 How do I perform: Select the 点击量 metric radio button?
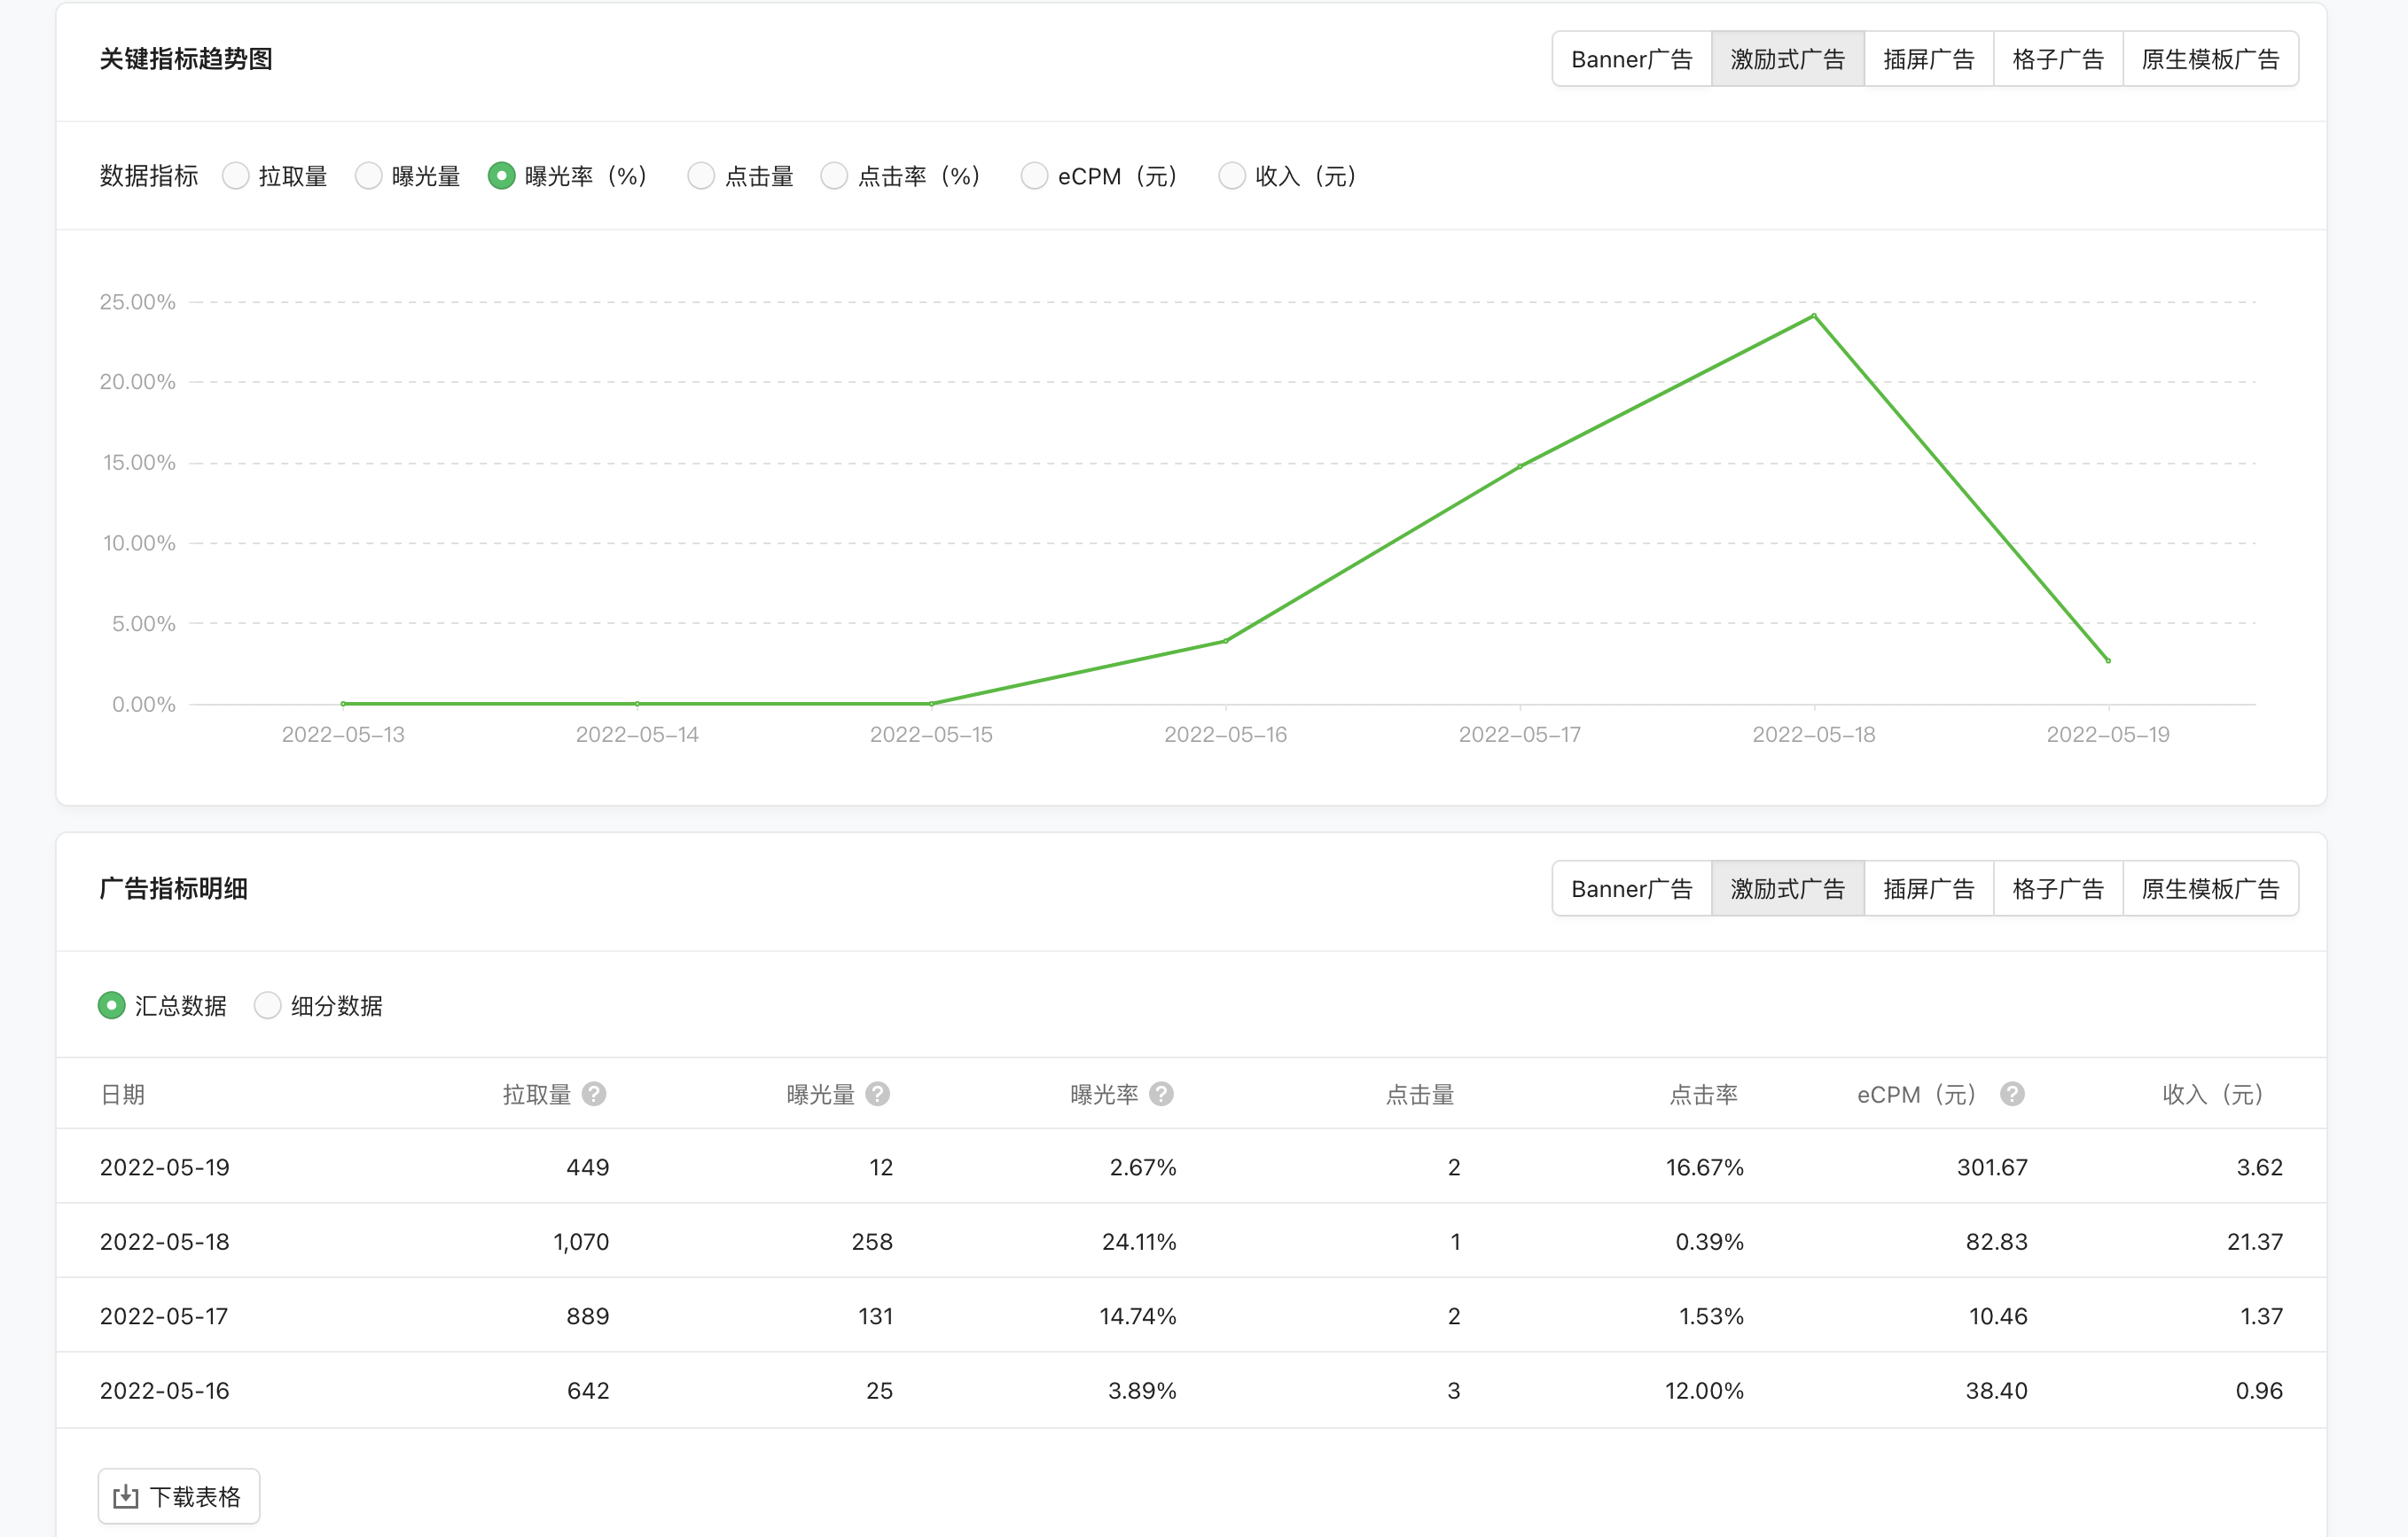tap(701, 176)
